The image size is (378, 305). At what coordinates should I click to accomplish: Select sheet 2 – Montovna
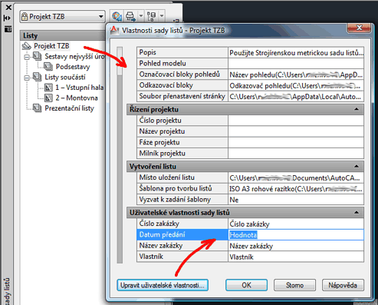click(77, 98)
